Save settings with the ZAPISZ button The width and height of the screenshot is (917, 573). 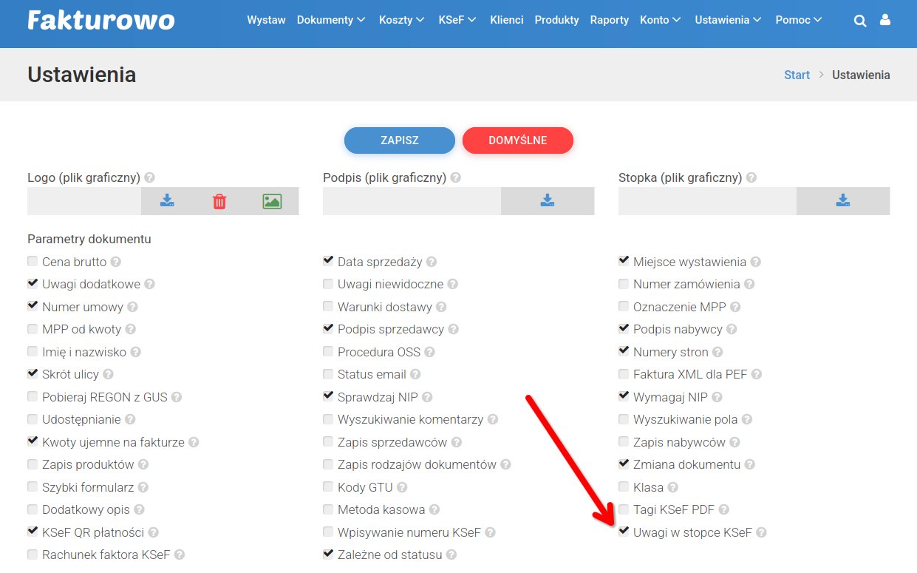[400, 140]
